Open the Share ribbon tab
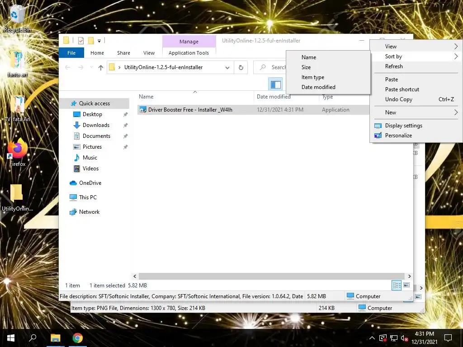 pyautogui.click(x=123, y=53)
